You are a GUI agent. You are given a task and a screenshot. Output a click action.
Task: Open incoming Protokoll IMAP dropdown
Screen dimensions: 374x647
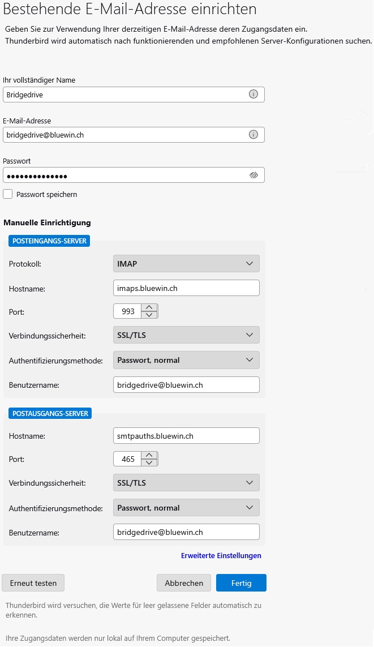(x=186, y=264)
